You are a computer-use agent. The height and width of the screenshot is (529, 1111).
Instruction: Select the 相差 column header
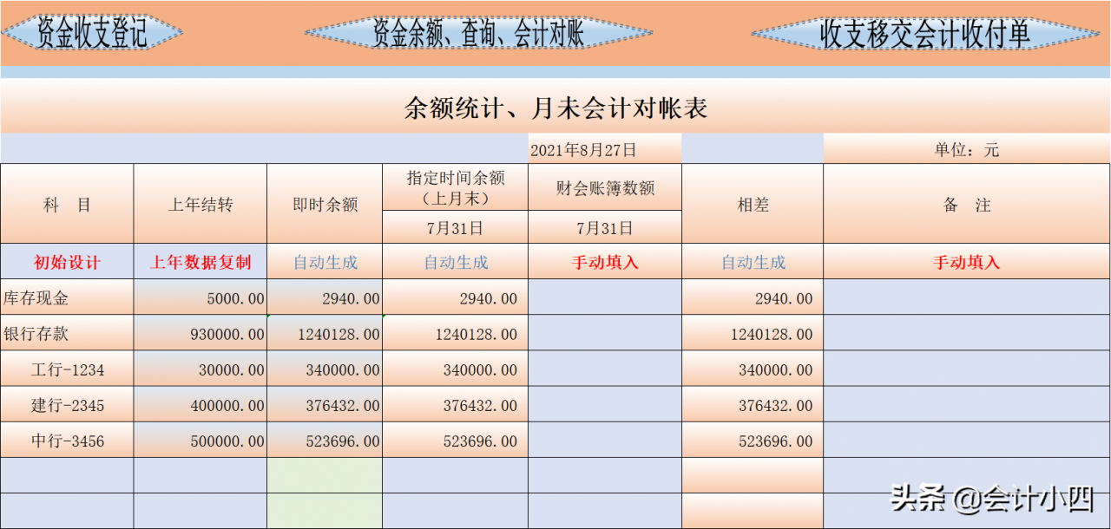pos(752,203)
